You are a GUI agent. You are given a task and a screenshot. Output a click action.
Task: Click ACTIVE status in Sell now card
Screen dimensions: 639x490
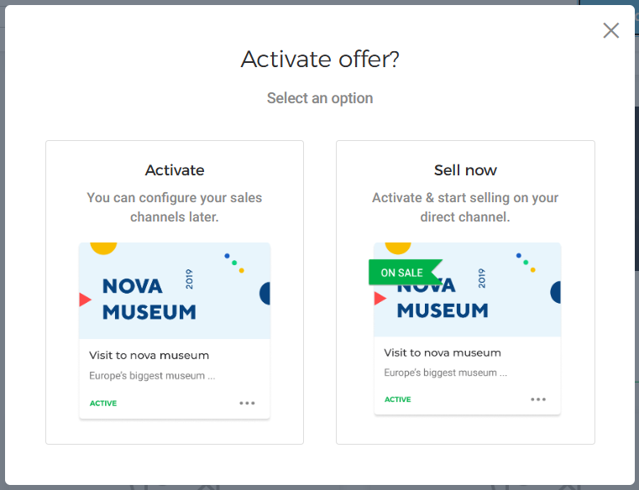pos(398,399)
